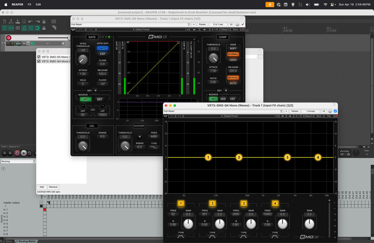Open the FX window via the track FX icon
This screenshot has width=374, height=243.
pos(24,44)
